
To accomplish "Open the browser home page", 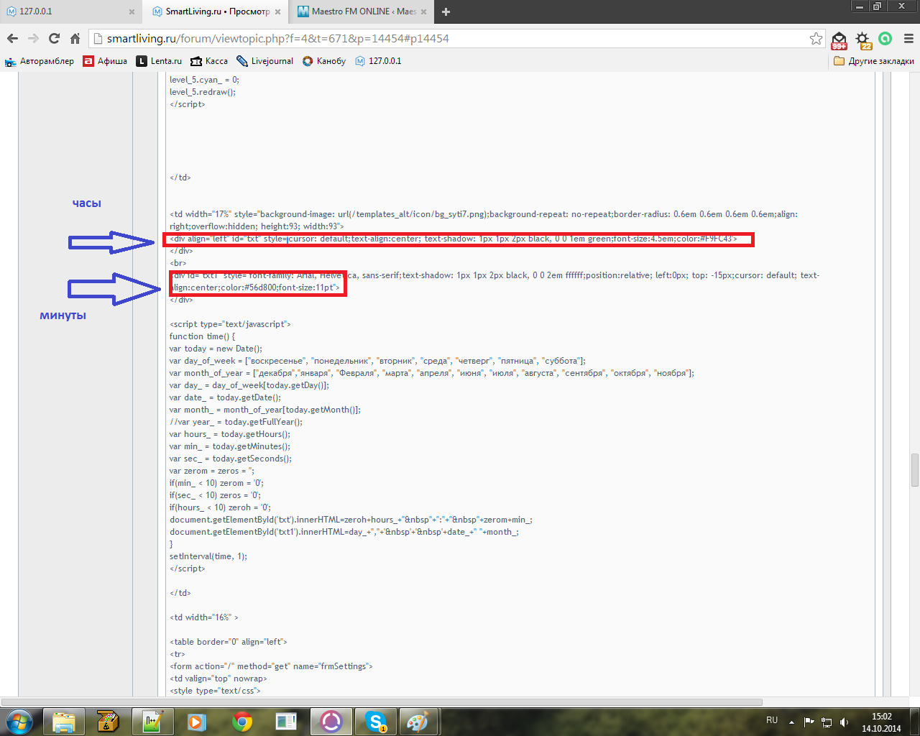I will [x=75, y=39].
